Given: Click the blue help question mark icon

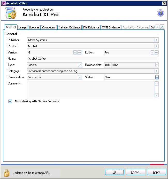Looking at the screenshot, I should pos(161,13).
